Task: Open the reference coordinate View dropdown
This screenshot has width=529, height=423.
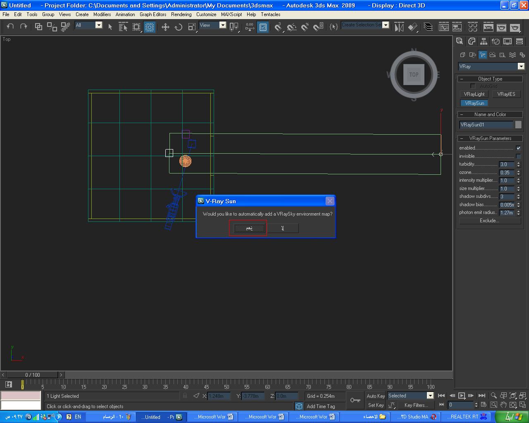Action: [213, 25]
